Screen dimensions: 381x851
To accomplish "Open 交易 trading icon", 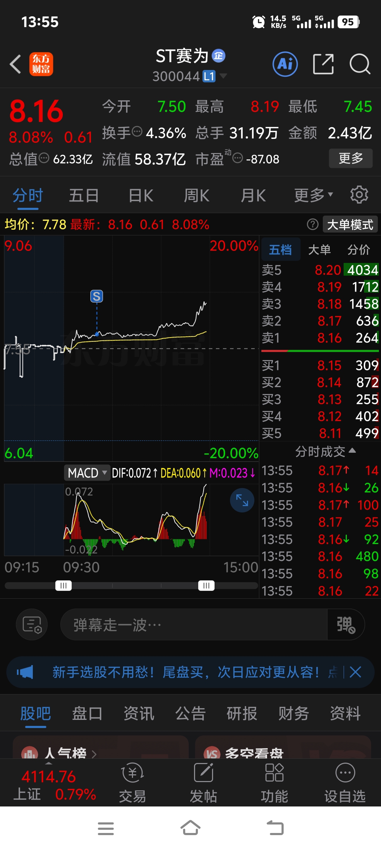I will coord(133,782).
